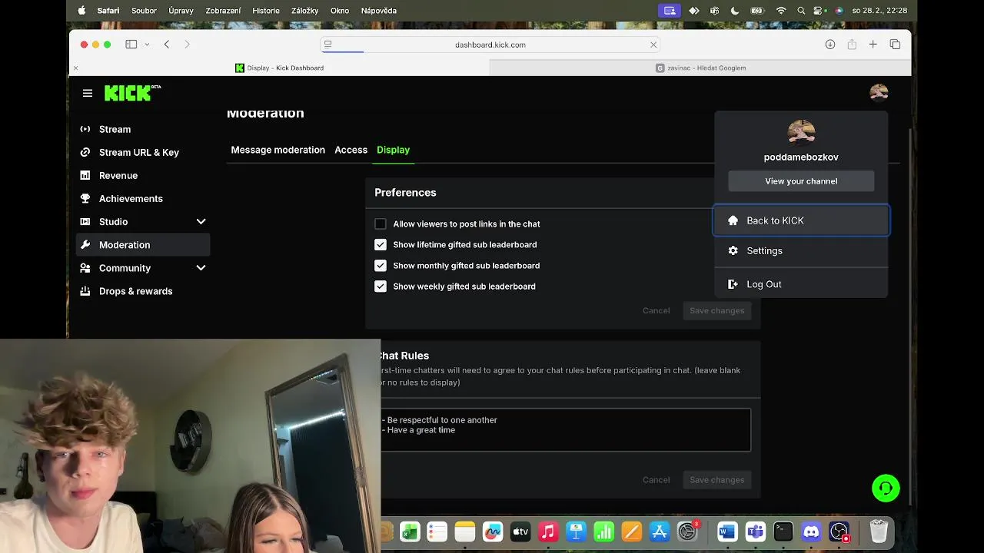Click View your channel button
Image resolution: width=984 pixels, height=553 pixels.
click(x=801, y=181)
